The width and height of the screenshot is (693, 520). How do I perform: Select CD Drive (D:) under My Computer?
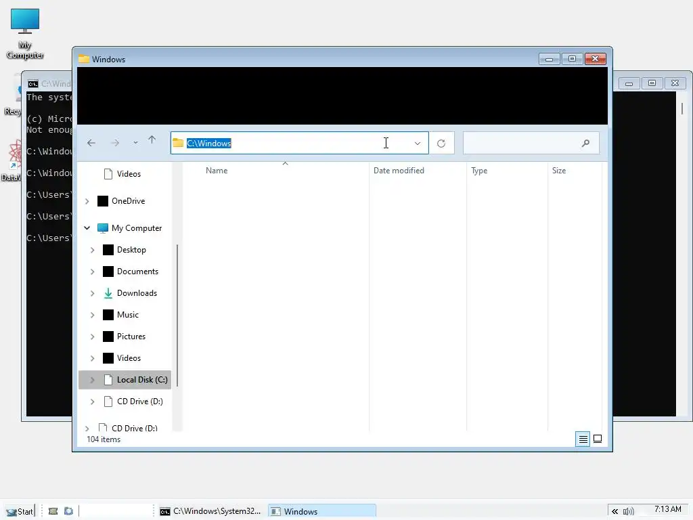139,402
